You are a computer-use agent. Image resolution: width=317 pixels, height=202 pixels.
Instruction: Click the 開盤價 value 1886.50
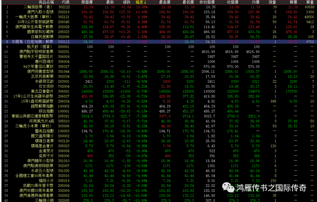coord(86,71)
